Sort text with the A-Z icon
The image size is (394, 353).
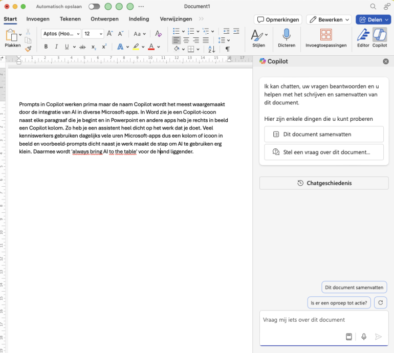tap(211, 49)
